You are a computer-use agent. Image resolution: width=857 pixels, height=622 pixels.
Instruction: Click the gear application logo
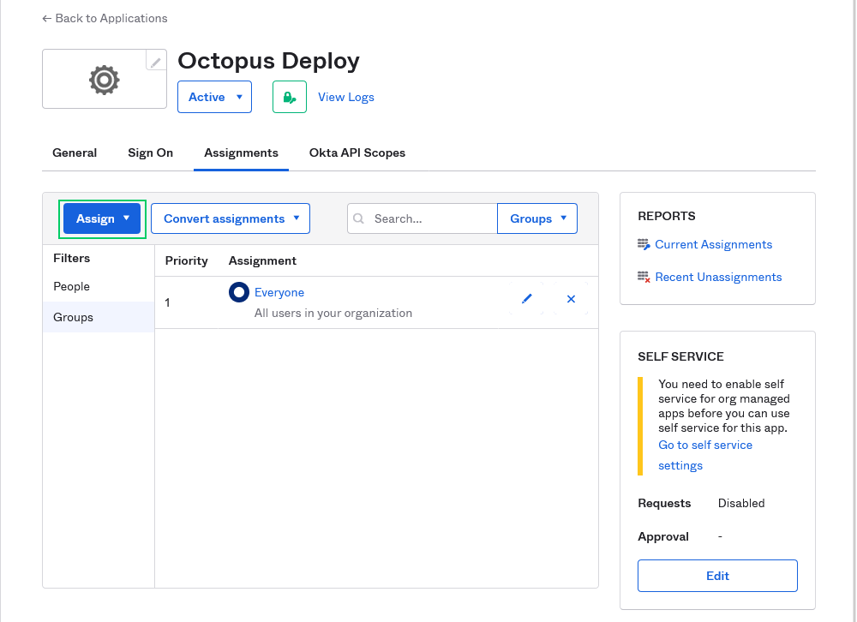[x=104, y=80]
